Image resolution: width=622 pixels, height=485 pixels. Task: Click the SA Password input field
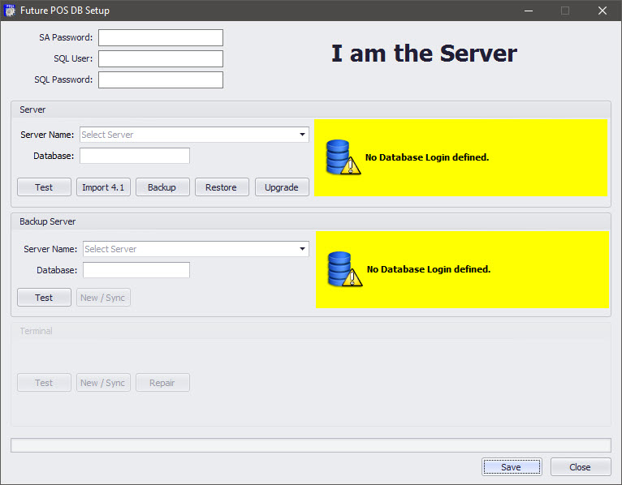pos(160,38)
